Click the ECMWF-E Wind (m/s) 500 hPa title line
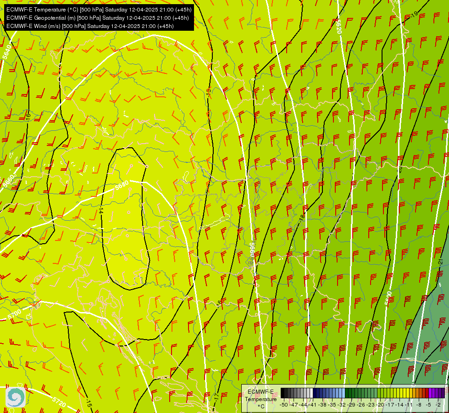 tap(90, 26)
